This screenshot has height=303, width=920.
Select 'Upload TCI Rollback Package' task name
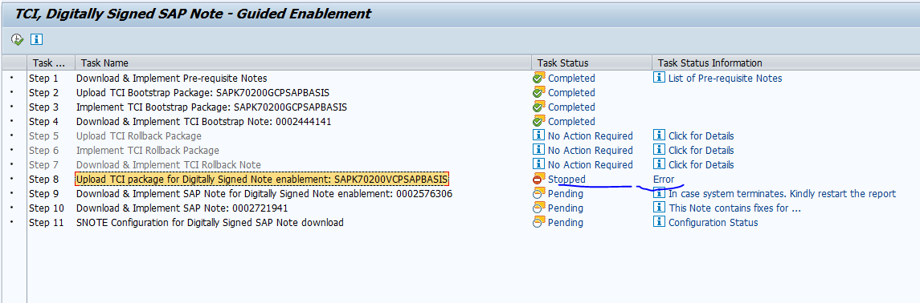click(x=139, y=136)
